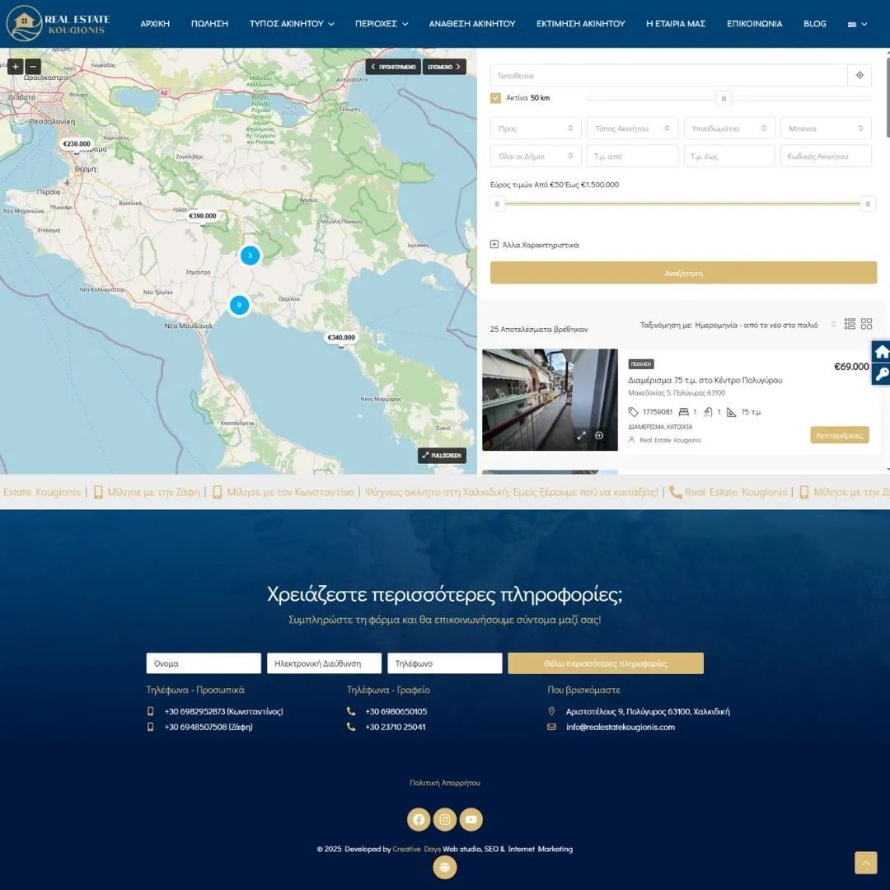The width and height of the screenshot is (890, 890).
Task: Open the Facebook social icon
Action: pyautogui.click(x=419, y=819)
